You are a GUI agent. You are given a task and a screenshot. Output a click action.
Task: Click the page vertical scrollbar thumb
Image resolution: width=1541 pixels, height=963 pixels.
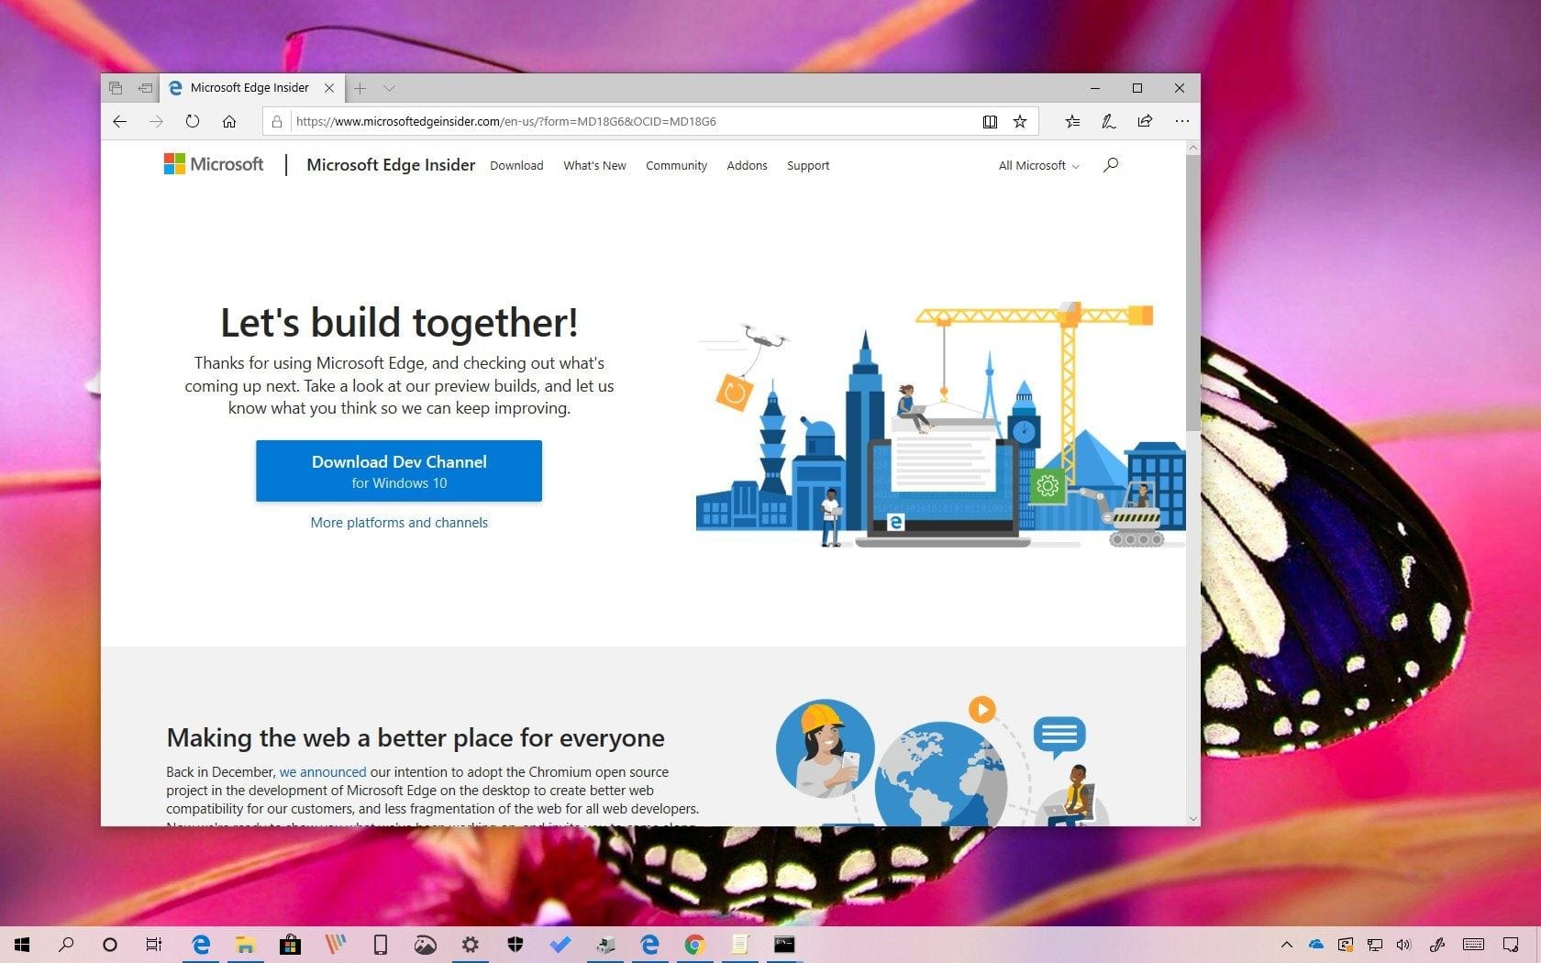pyautogui.click(x=1192, y=292)
